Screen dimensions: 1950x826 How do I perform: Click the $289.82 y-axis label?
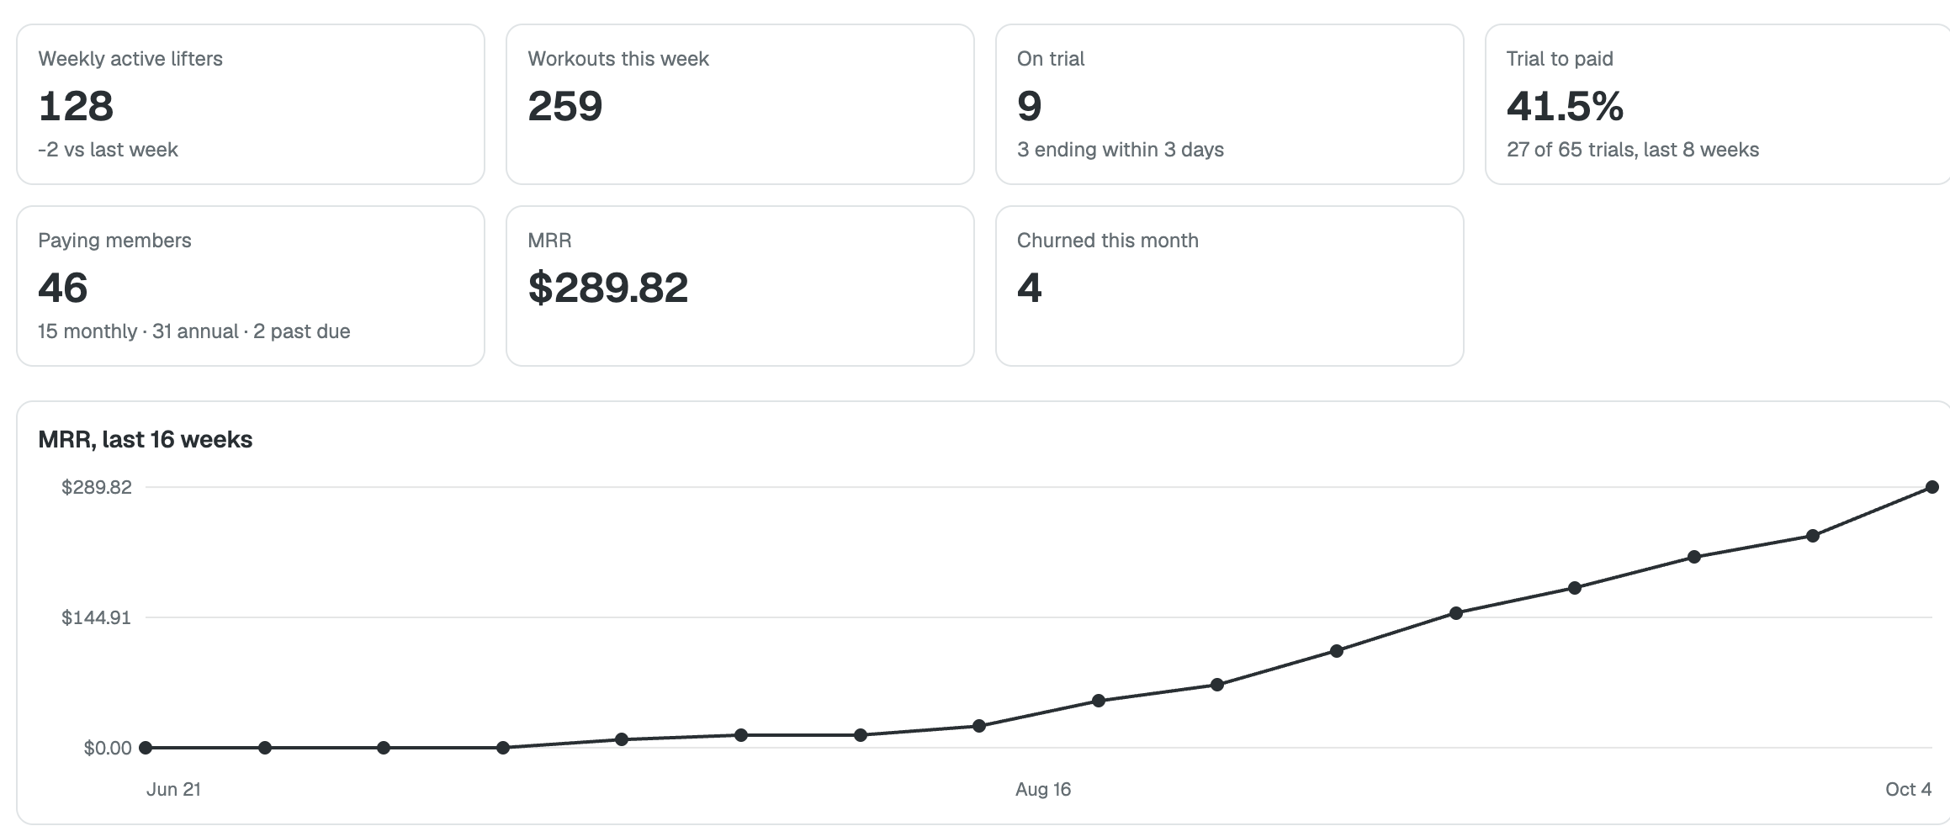97,487
